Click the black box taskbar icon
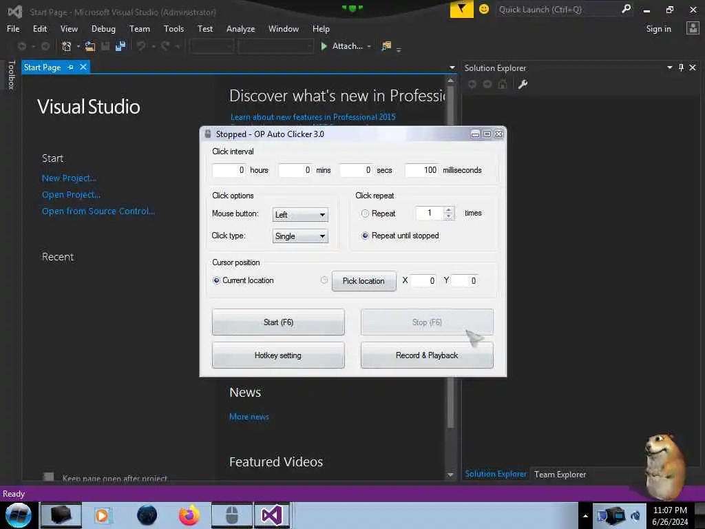705x529 pixels. point(61,515)
